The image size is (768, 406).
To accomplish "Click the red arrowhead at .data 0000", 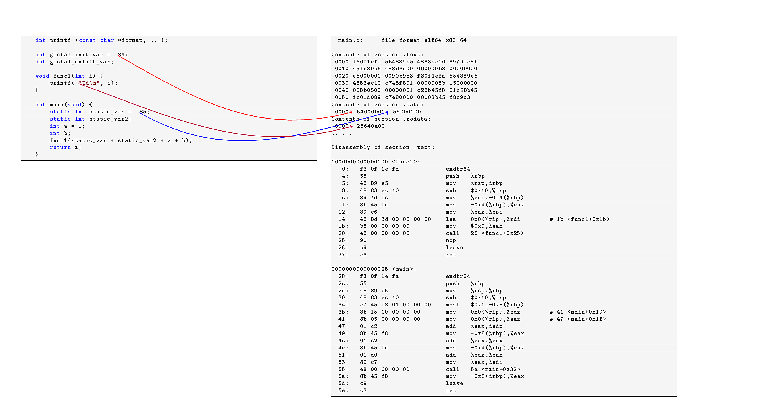I will point(351,112).
